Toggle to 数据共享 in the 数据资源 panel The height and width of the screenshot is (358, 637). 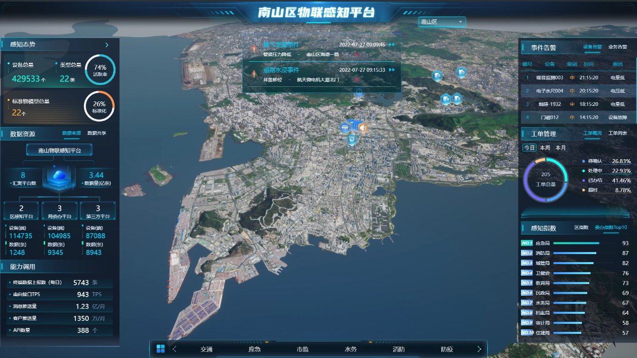coord(98,134)
